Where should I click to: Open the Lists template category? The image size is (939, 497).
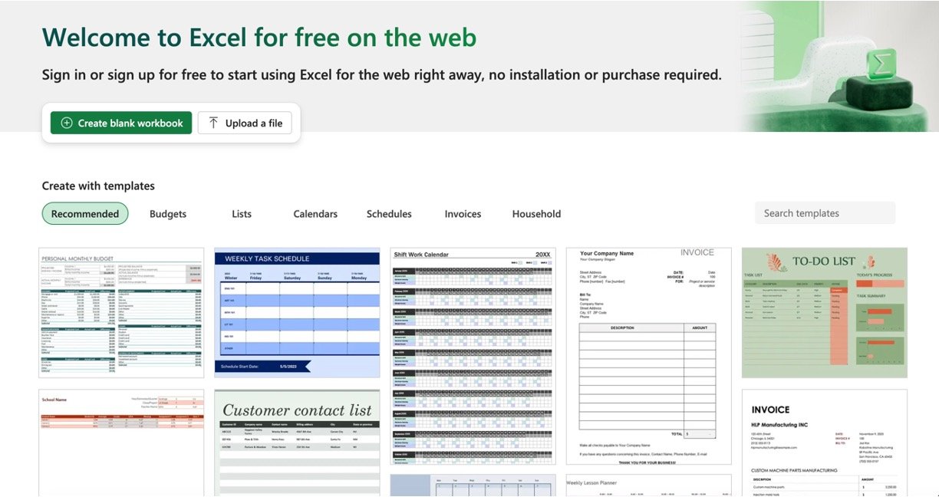(242, 214)
